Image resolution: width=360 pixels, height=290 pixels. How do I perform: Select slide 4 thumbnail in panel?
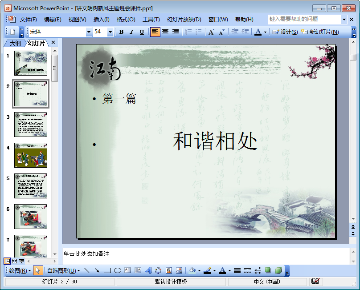tap(30, 155)
